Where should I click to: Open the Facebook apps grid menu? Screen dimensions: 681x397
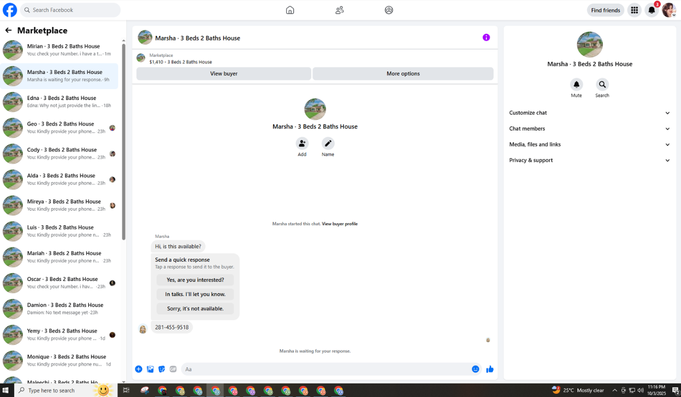click(x=634, y=10)
